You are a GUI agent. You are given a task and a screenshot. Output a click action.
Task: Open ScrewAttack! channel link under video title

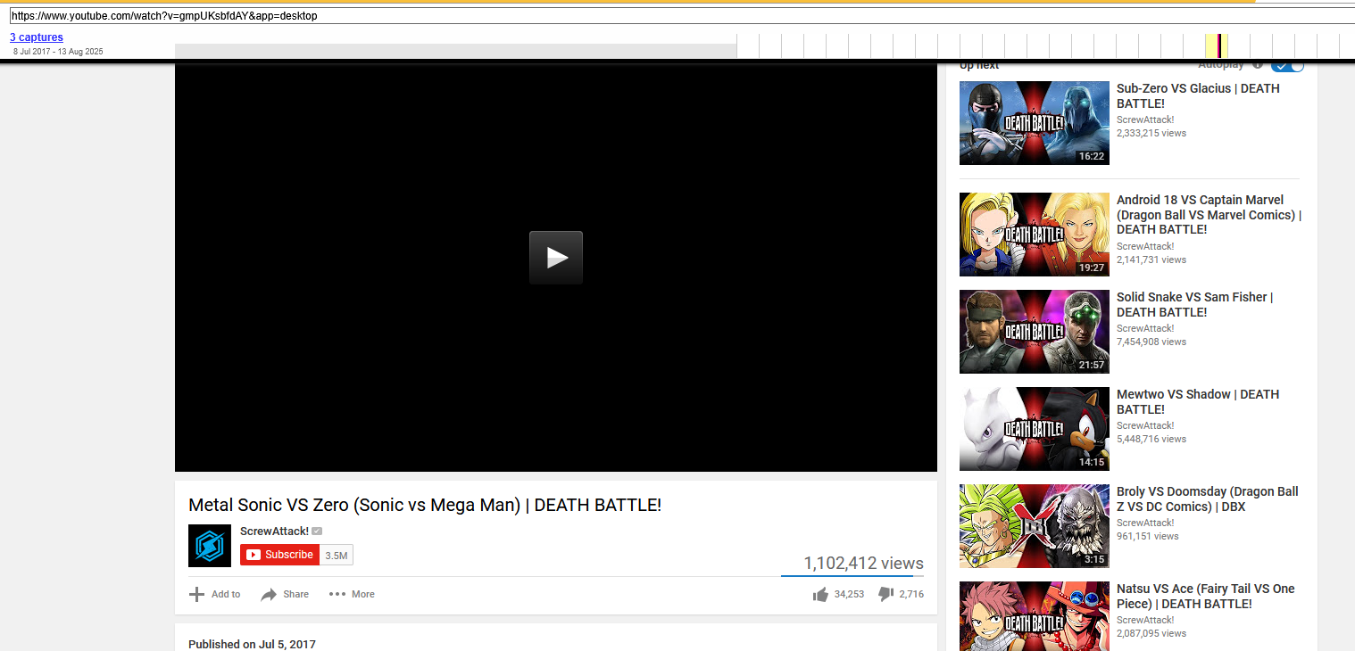274,532
